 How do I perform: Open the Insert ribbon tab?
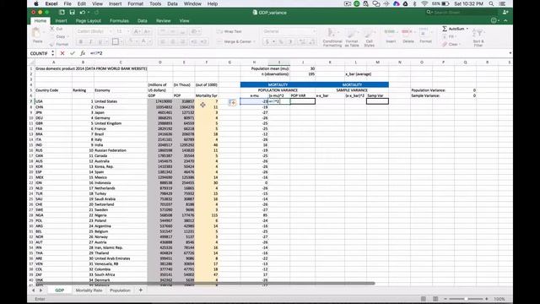coord(61,20)
